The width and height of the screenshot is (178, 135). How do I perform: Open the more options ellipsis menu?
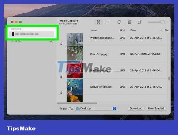[119, 22]
